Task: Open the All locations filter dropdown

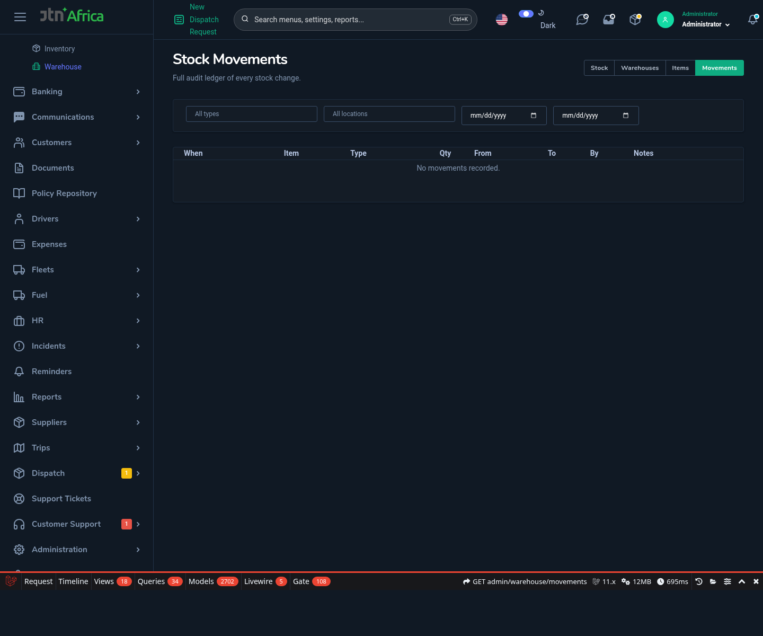Action: tap(389, 114)
